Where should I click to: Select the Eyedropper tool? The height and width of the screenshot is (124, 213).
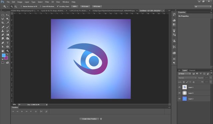8,23
